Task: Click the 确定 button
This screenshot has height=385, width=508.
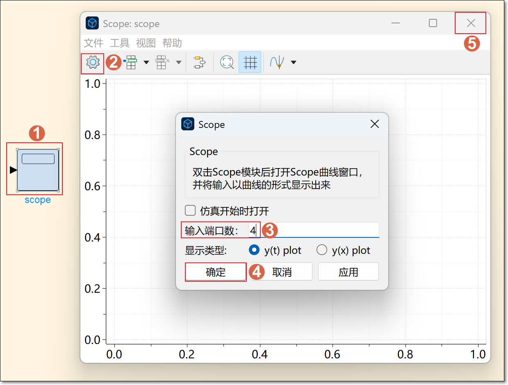Action: click(216, 272)
